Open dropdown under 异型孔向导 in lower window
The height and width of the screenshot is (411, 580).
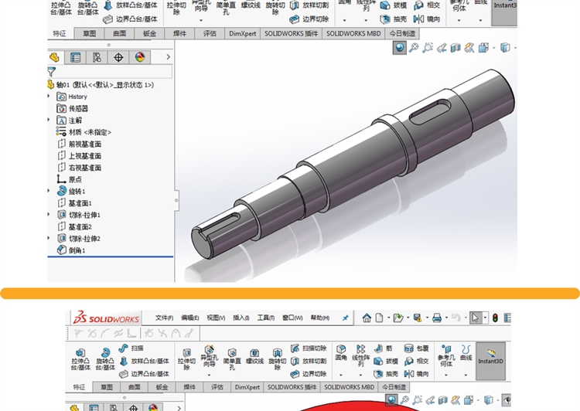pyautogui.click(x=209, y=375)
